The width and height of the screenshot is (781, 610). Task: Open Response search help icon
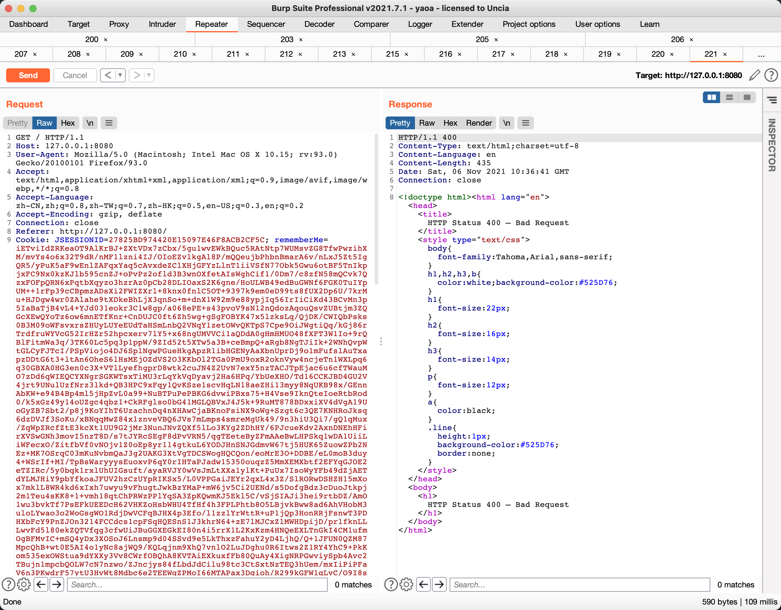pos(391,585)
